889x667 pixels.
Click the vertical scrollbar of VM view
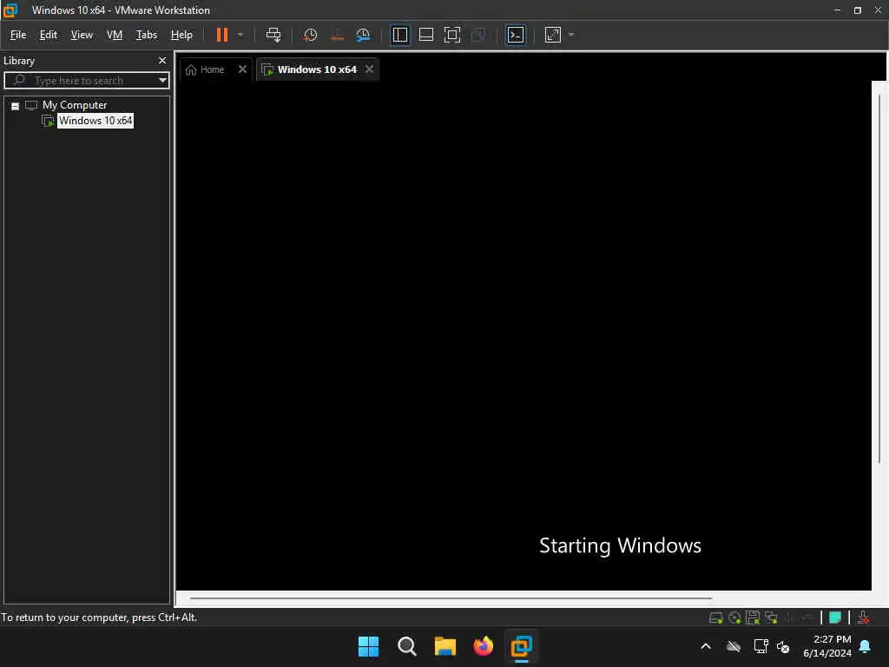point(879,278)
